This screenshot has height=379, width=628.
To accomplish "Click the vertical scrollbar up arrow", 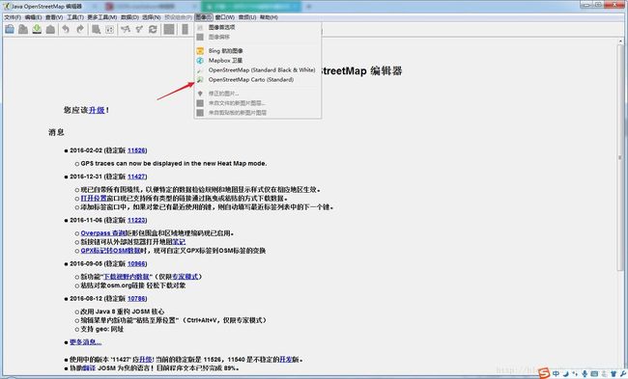I will [x=620, y=41].
